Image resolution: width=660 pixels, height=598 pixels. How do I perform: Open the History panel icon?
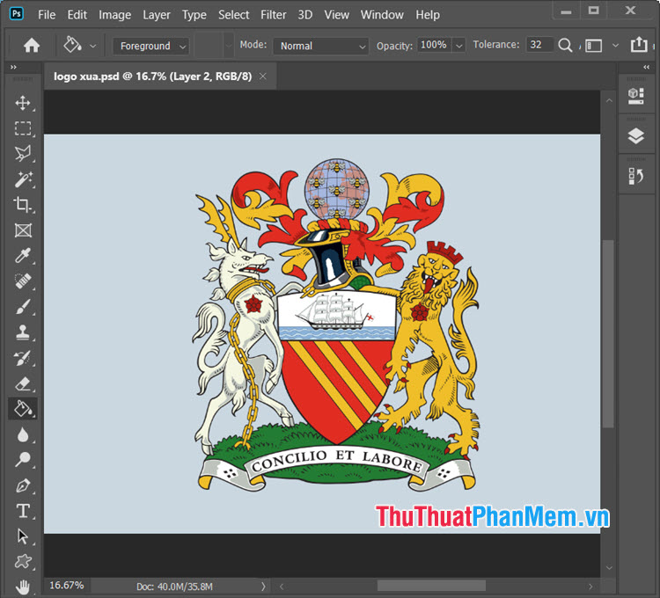[x=635, y=176]
